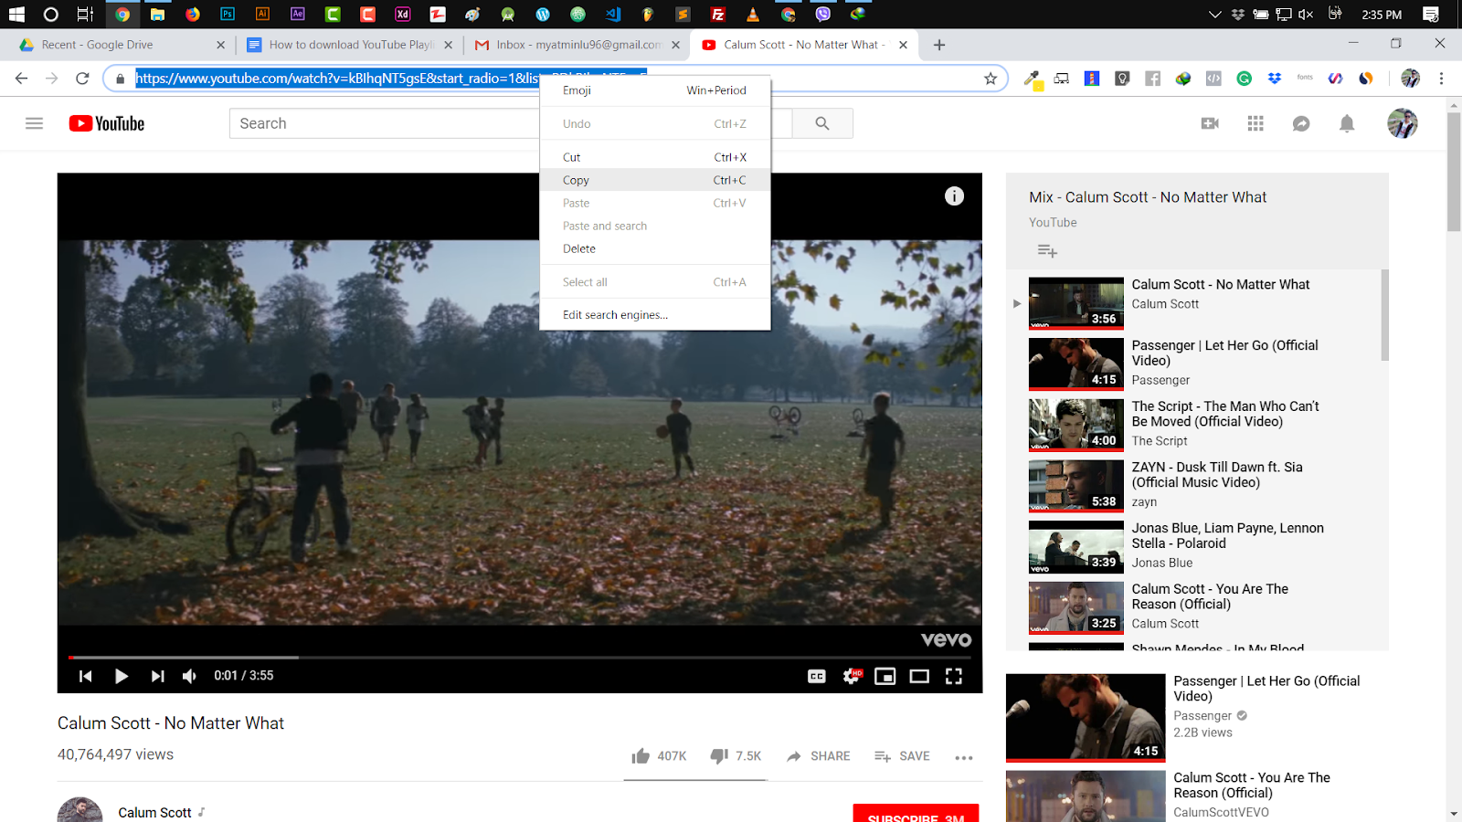
Task: Choose Delete in the context menu
Action: pyautogui.click(x=654, y=248)
